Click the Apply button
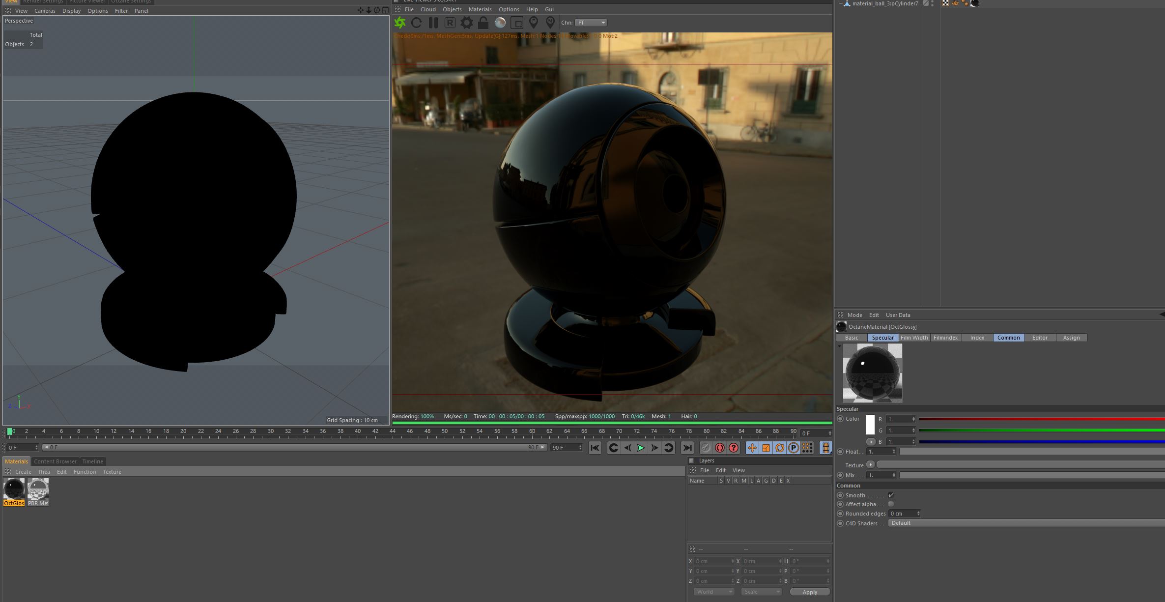 click(809, 592)
